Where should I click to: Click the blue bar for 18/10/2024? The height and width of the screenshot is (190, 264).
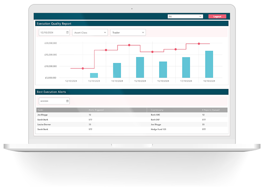pyautogui.click(x=209, y=65)
